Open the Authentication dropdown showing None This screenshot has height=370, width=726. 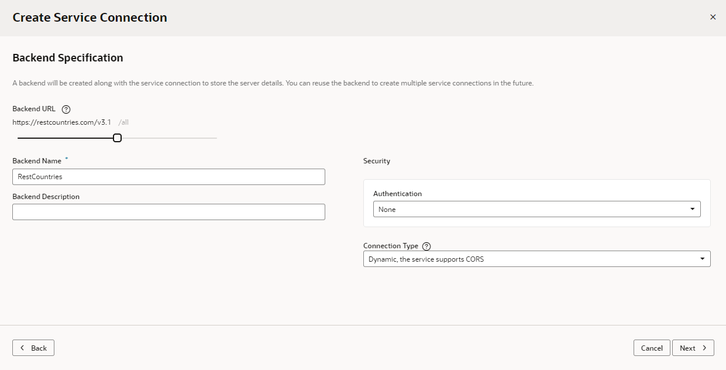coord(537,209)
